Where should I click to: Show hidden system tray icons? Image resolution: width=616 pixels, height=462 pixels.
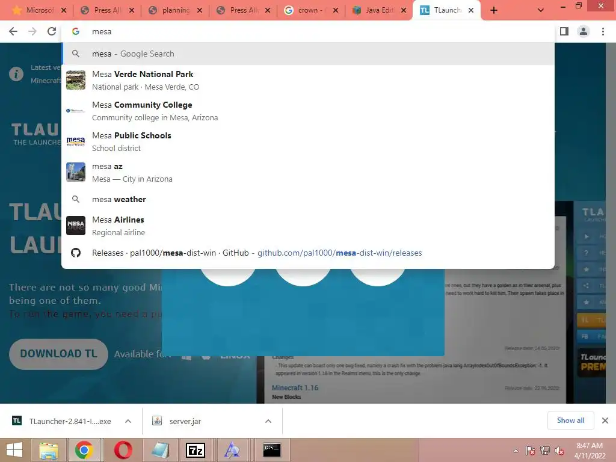(516, 451)
